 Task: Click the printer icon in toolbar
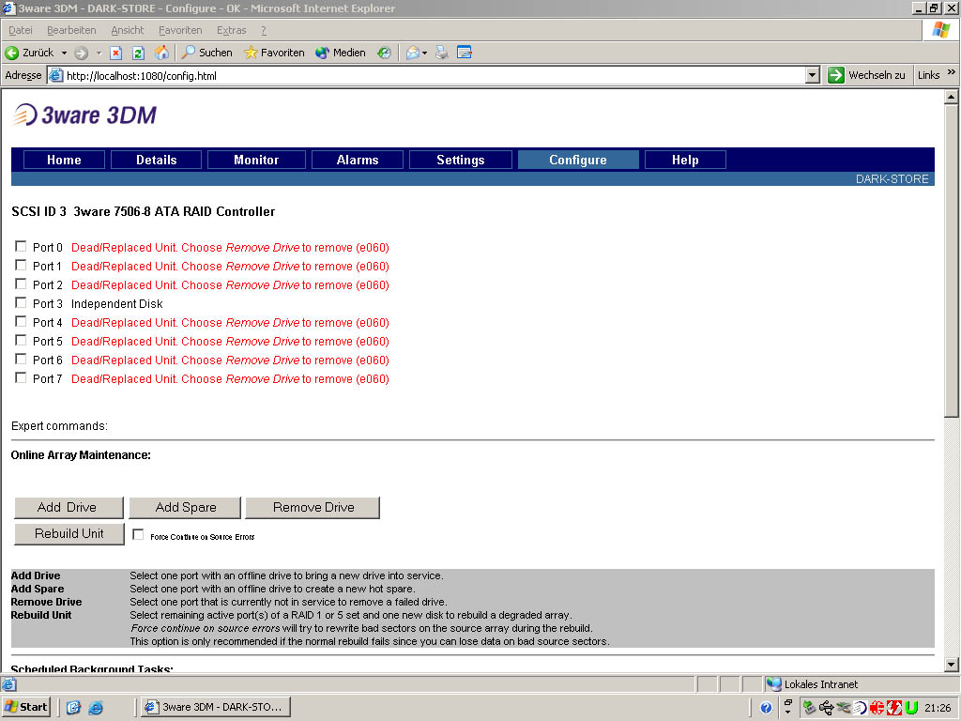pyautogui.click(x=442, y=53)
